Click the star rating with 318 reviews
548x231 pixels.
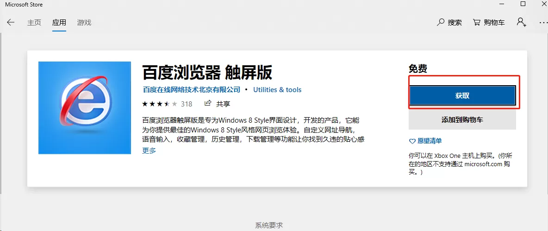167,104
